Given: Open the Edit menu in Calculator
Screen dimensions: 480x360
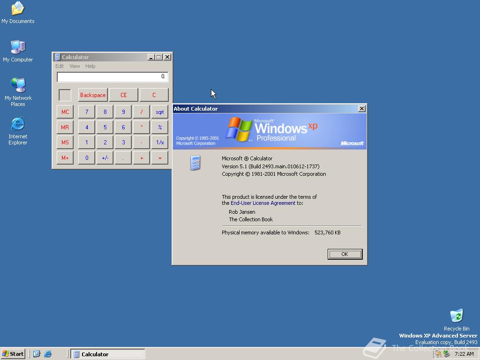Looking at the screenshot, I should (60, 66).
